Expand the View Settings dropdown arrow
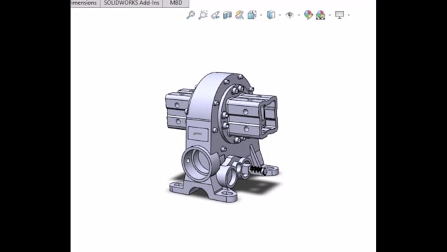447x252 pixels. point(348,15)
